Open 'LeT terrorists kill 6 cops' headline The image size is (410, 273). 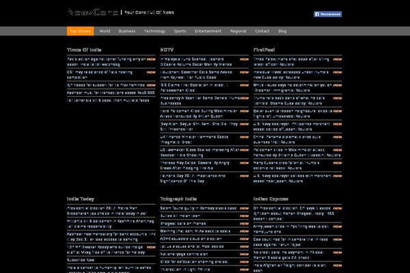pyautogui.click(x=108, y=100)
